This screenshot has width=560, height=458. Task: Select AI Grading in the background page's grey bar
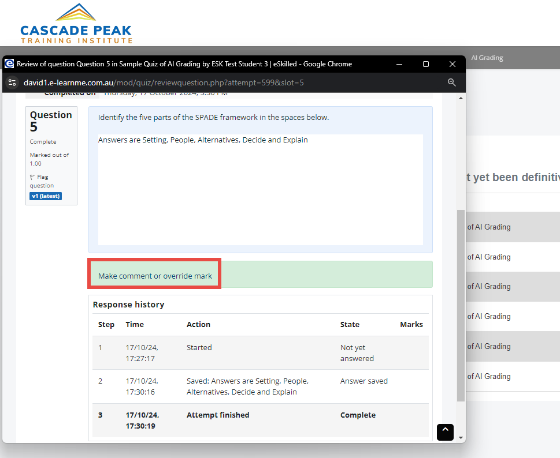click(487, 58)
